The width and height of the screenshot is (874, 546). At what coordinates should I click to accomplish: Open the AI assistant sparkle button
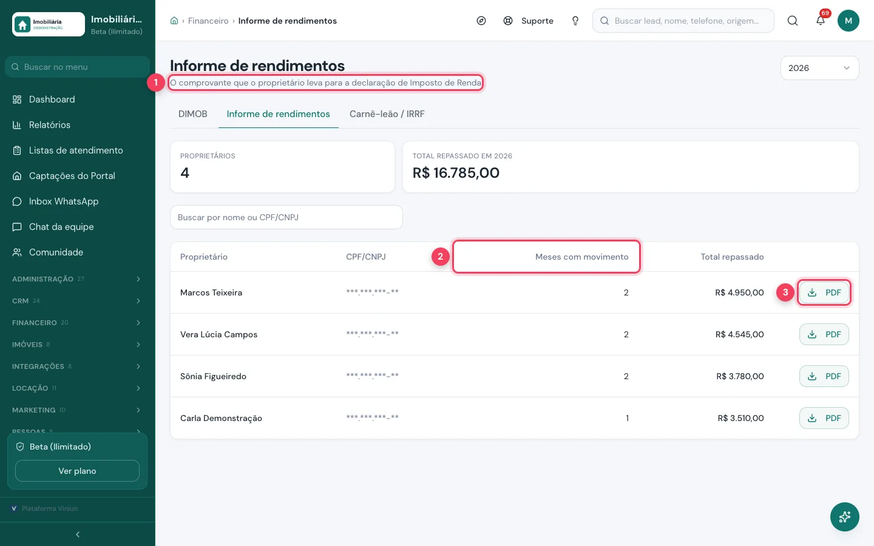pos(845,517)
